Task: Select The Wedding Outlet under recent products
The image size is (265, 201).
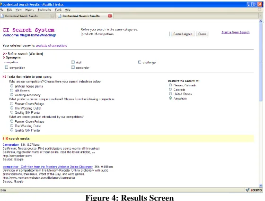Action: 12,126
